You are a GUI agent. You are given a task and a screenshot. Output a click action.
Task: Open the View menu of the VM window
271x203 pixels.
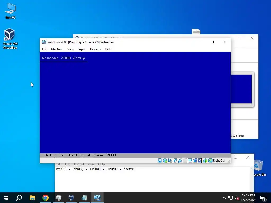(x=71, y=49)
